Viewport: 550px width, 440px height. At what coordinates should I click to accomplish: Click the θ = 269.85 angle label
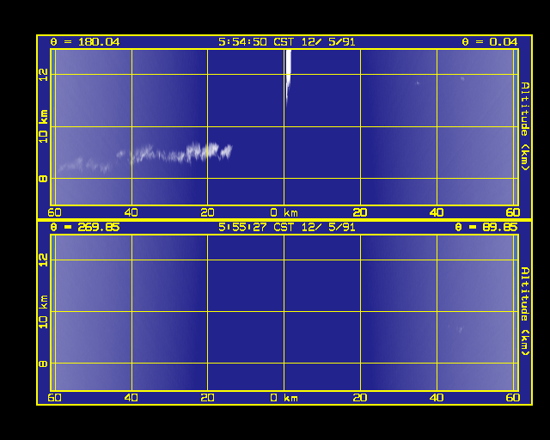(85, 228)
